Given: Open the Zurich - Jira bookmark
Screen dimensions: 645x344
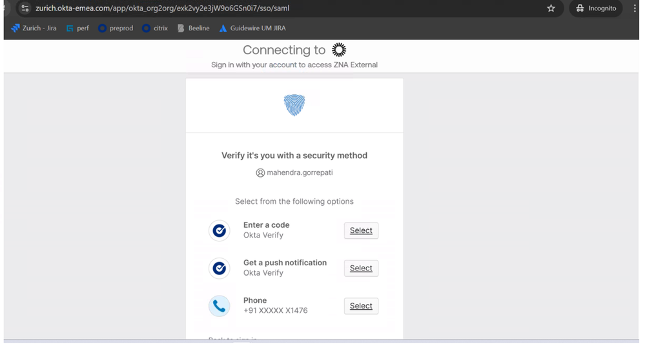Looking at the screenshot, I should coord(34,28).
